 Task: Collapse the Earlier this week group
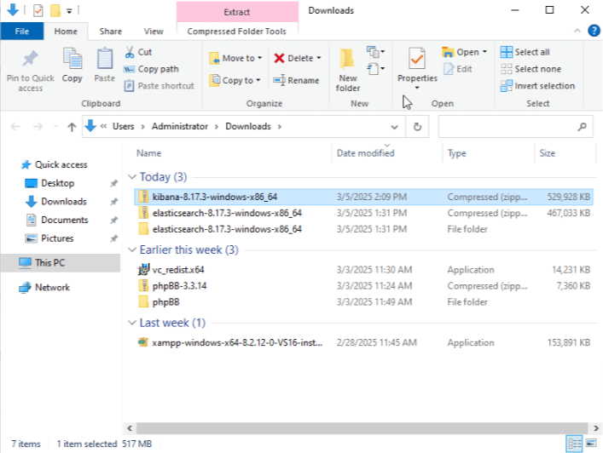pyautogui.click(x=132, y=250)
